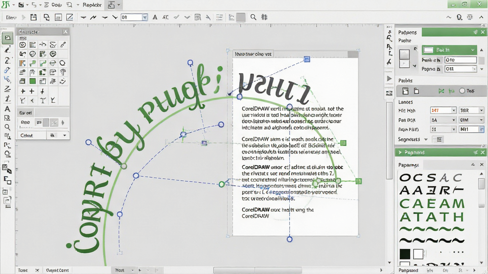Click the square with diagonal line toolbar icon

(x=70, y=17)
